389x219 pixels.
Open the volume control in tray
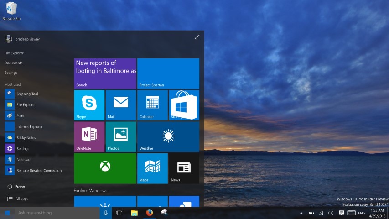(331, 213)
